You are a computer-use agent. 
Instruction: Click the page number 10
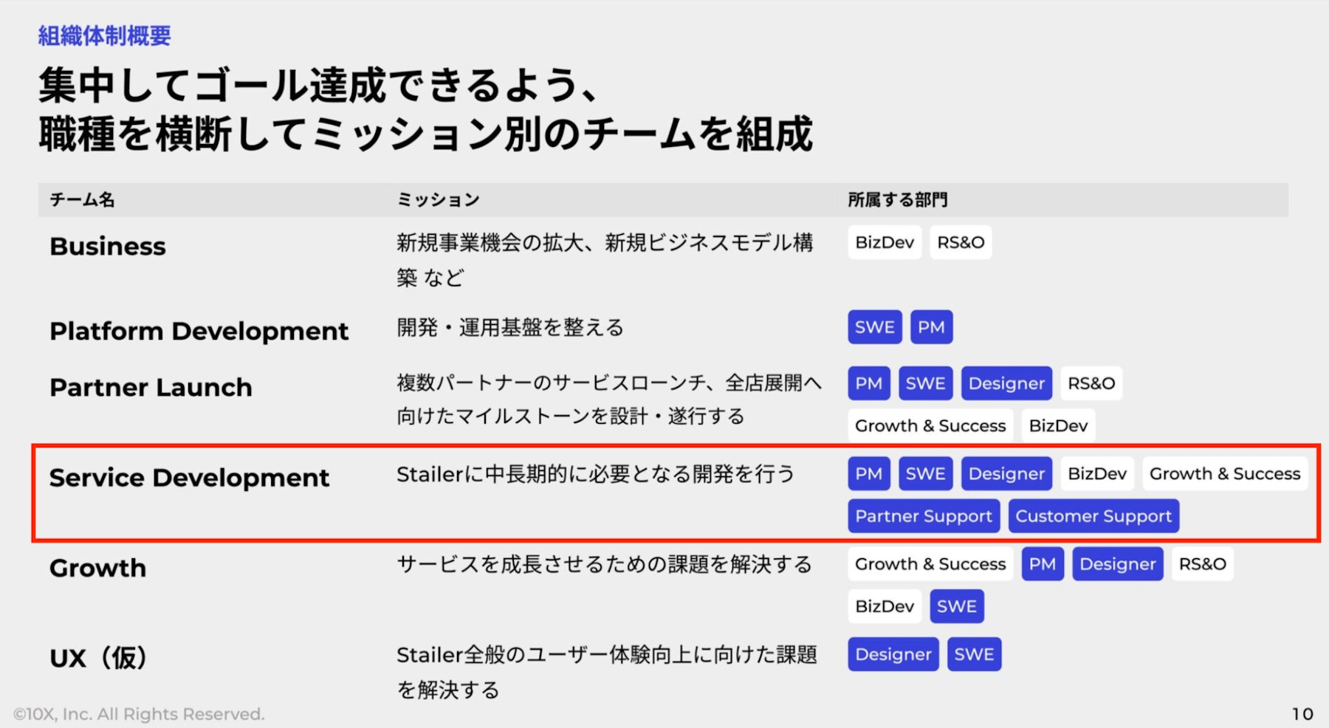1302,714
